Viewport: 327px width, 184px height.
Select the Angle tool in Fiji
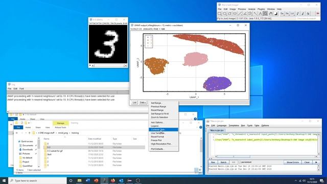tap(245, 14)
